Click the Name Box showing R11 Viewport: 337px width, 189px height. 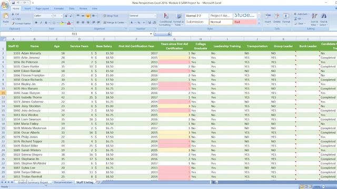pyautogui.click(x=75, y=34)
